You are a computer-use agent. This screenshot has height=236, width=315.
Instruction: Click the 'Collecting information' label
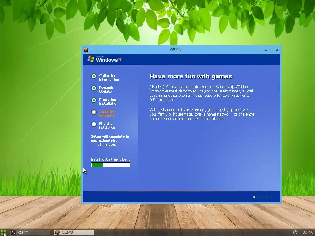click(x=109, y=78)
